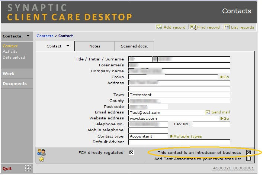Click the Email address field Test@test.com
This screenshot has width=263, height=175.
click(x=167, y=112)
